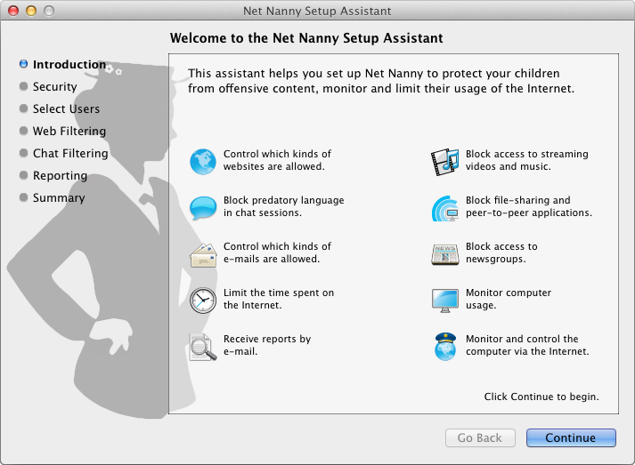Screen dimensions: 635x465
Task: Click the gray Summary step bullet
Action: [23, 197]
